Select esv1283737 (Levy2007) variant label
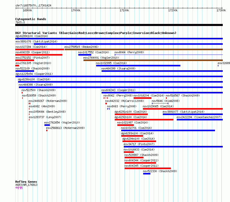The image size is (230, 202). [45, 117]
